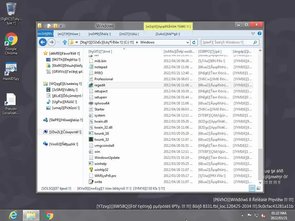295x221 pixels.
Task: Select the write application icon
Action: [x=91, y=182]
